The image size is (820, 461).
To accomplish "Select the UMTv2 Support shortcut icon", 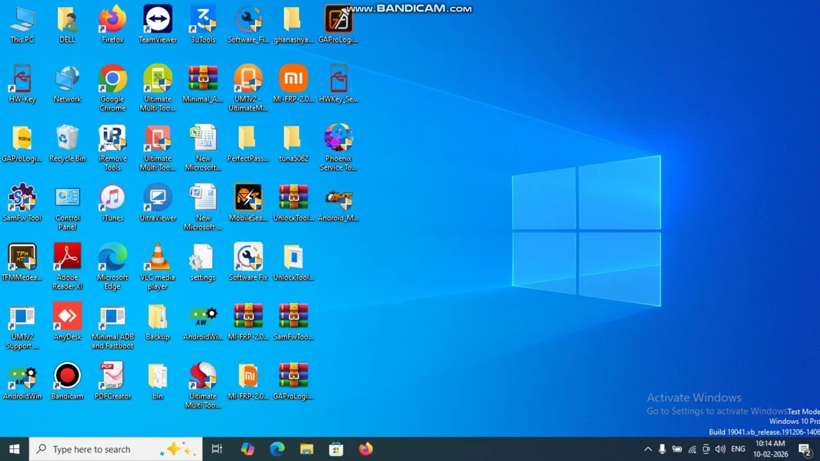I will 22,327.
